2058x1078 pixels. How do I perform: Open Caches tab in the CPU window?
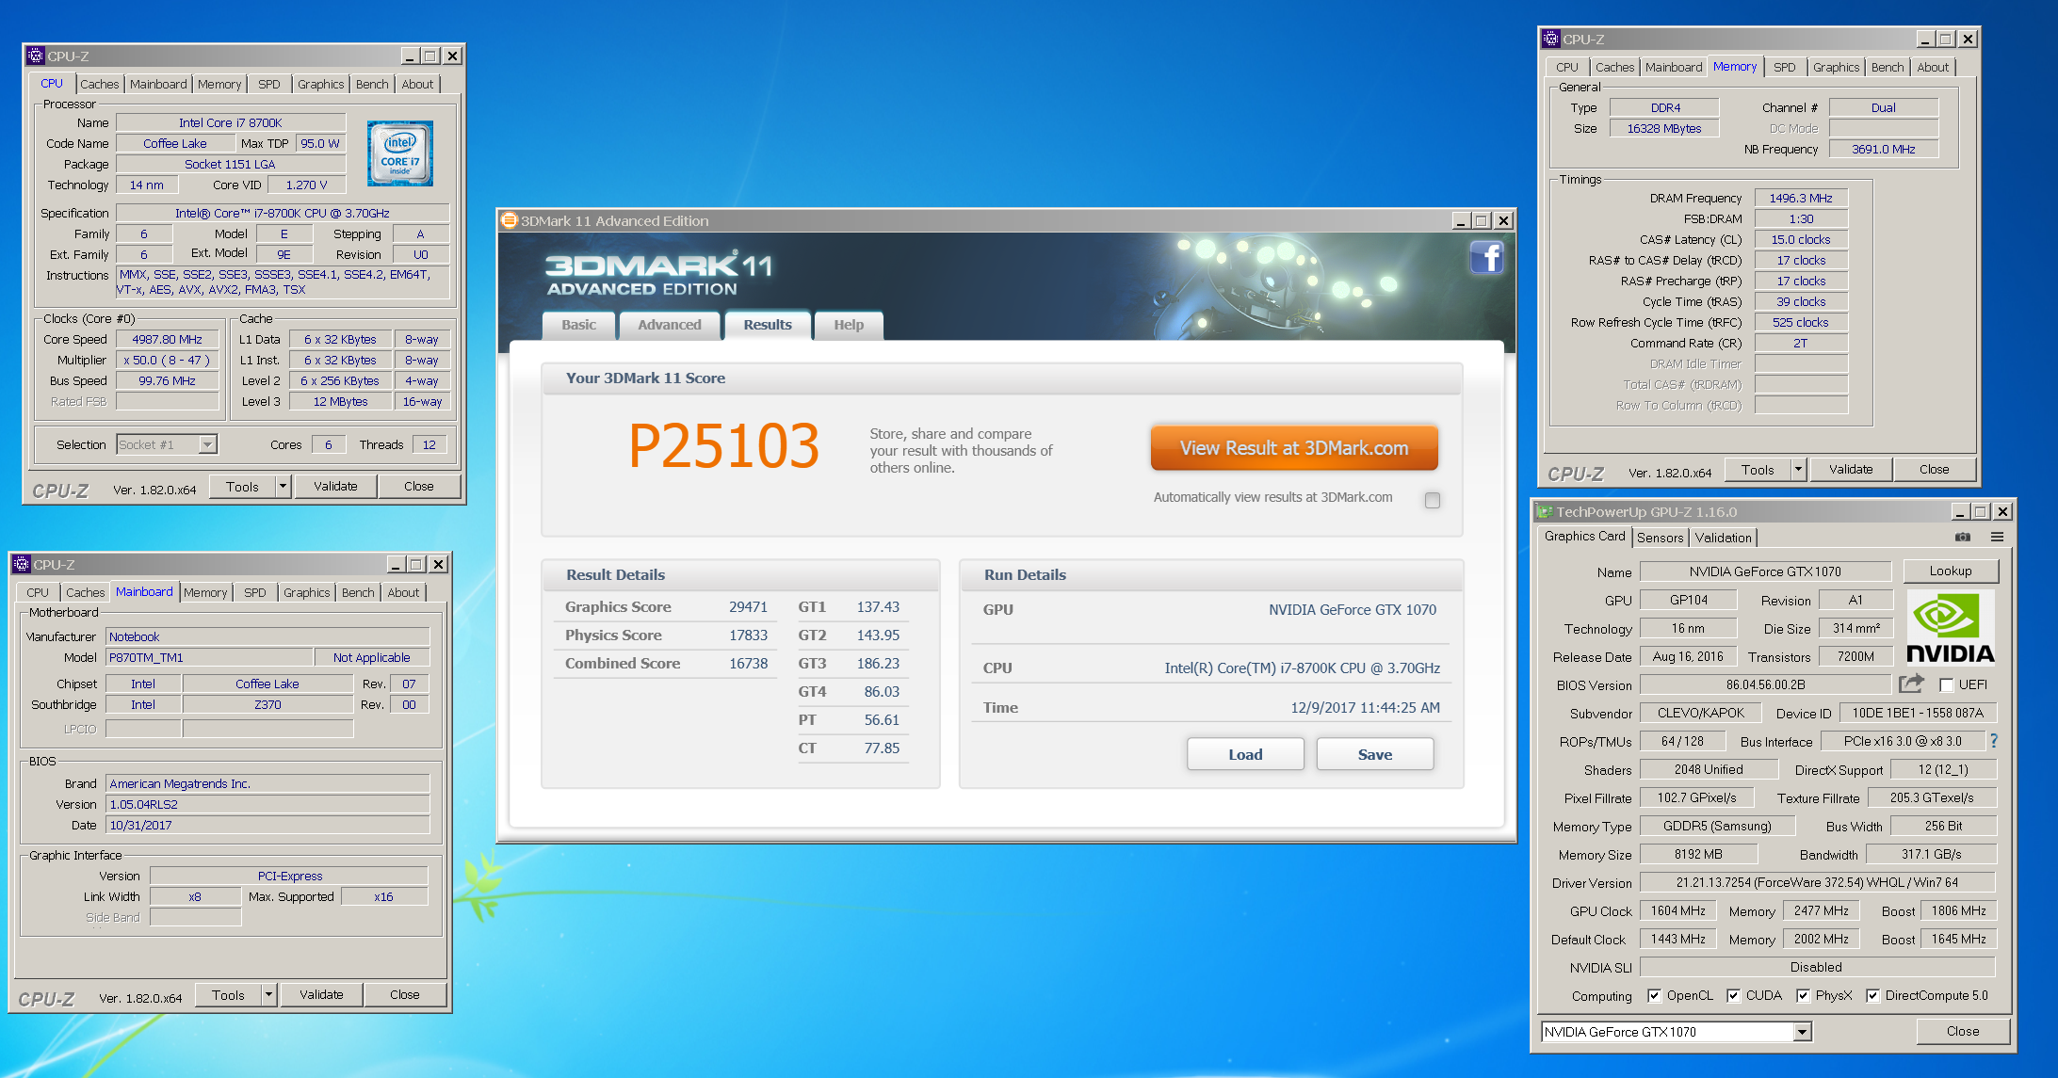click(99, 84)
